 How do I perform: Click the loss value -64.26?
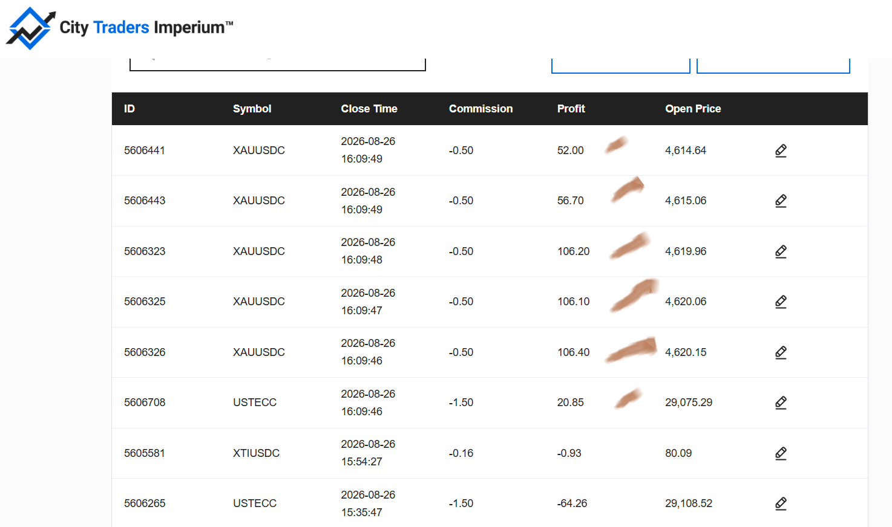click(x=572, y=503)
